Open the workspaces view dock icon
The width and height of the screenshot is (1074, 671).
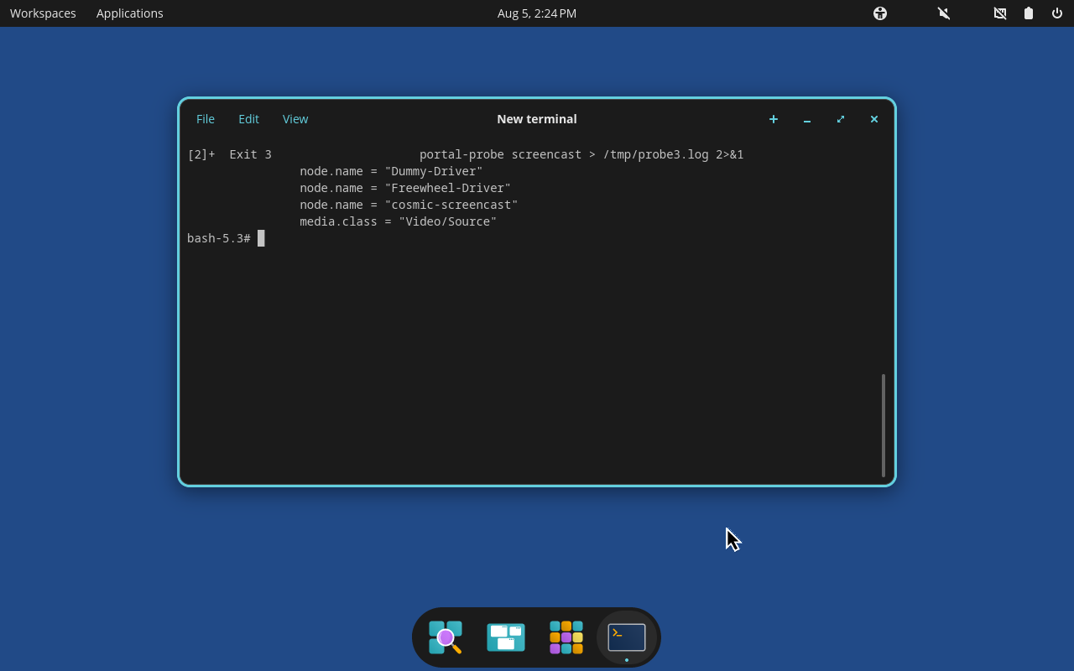[x=506, y=637]
